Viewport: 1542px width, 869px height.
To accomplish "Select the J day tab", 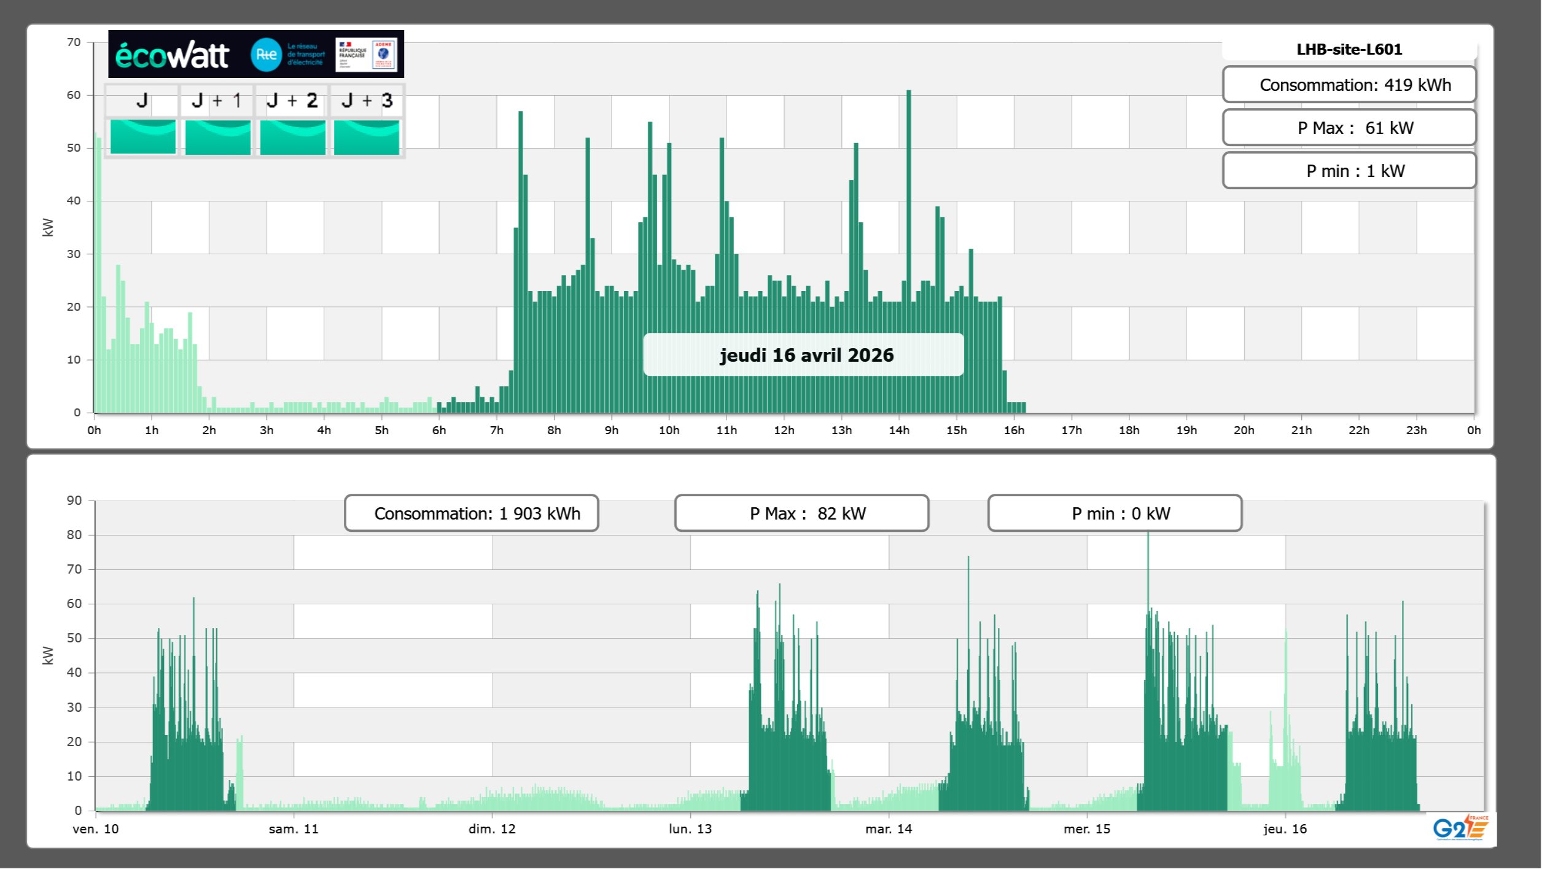I will point(142,101).
